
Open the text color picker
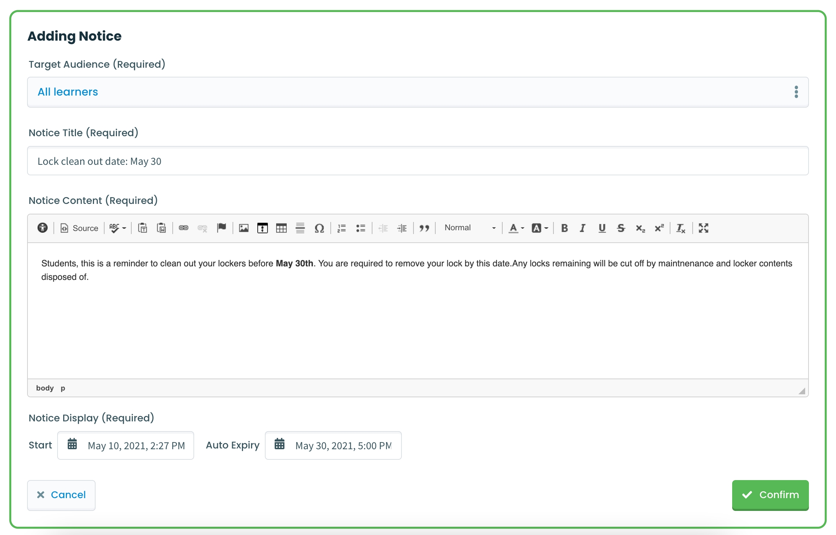516,228
